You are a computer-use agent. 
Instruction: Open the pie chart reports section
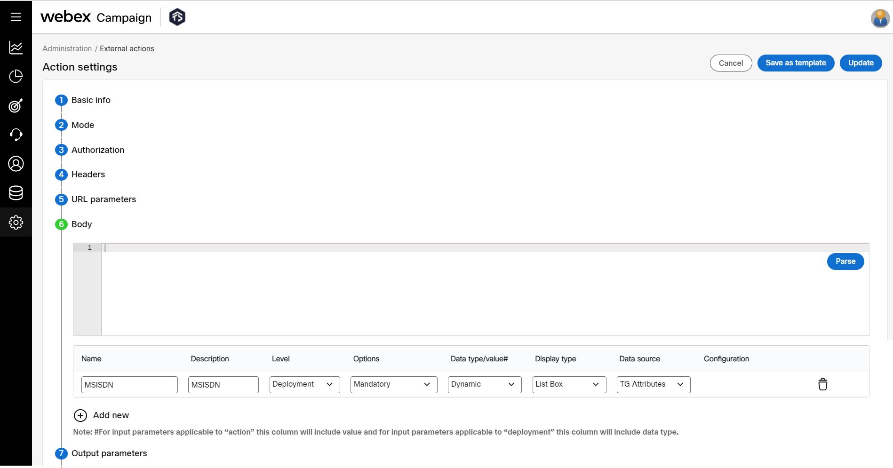click(x=16, y=76)
